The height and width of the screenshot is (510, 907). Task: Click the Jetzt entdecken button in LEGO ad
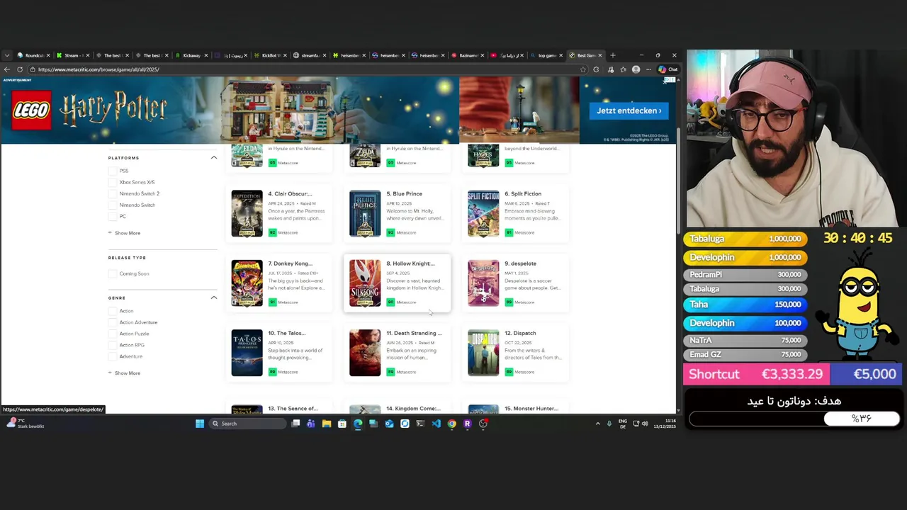click(629, 110)
